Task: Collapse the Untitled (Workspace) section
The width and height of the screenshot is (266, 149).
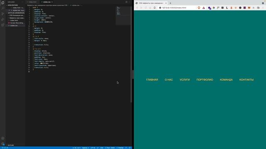Action: (16, 13)
